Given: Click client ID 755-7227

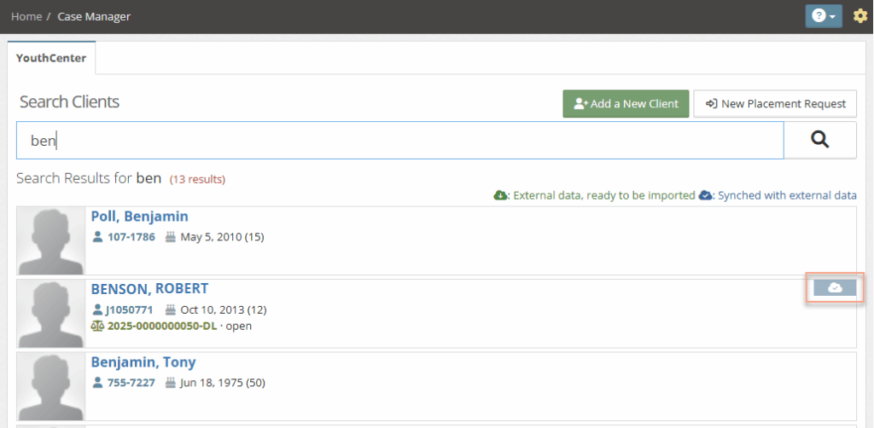Looking at the screenshot, I should pos(131,383).
